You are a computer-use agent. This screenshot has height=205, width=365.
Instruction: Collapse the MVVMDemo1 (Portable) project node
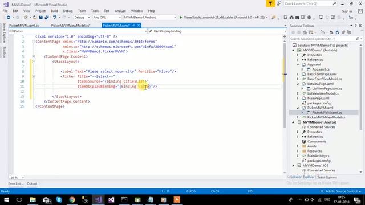point(293,50)
